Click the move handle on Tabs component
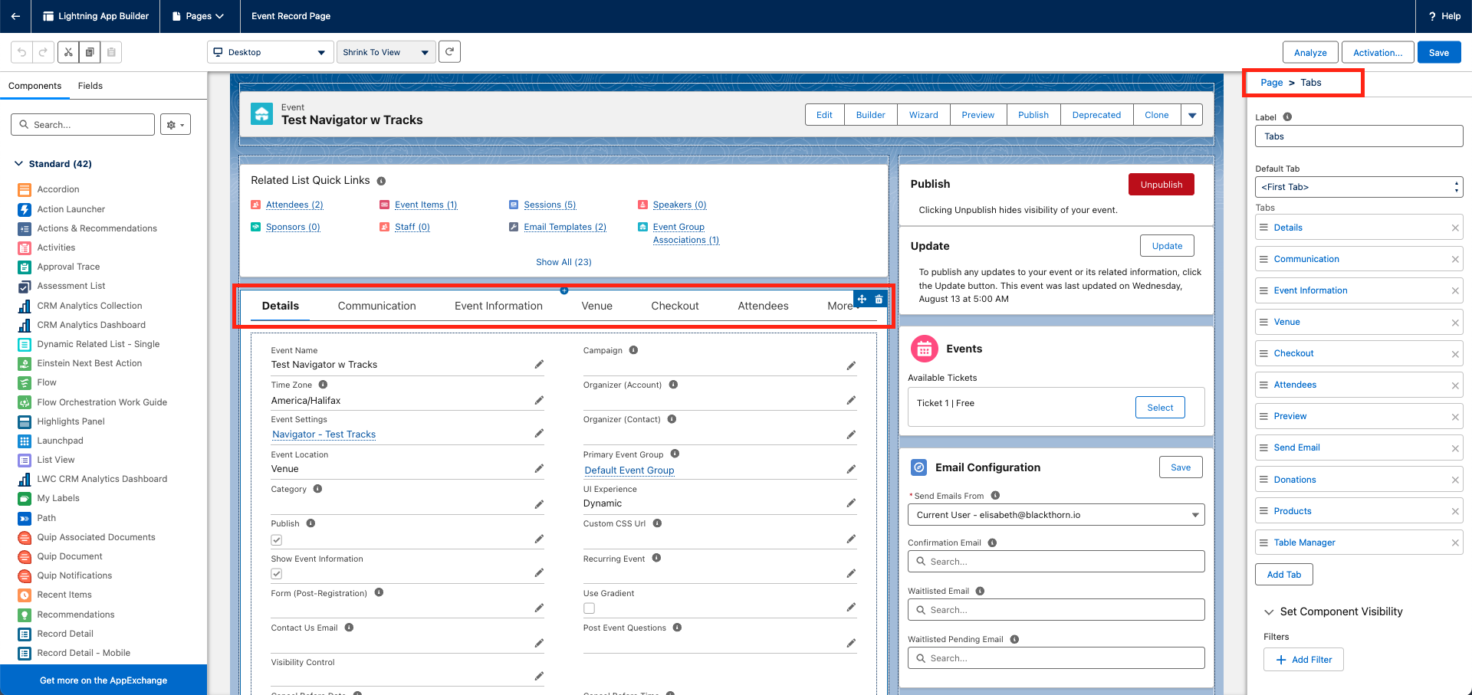This screenshot has height=695, width=1472. [x=862, y=299]
